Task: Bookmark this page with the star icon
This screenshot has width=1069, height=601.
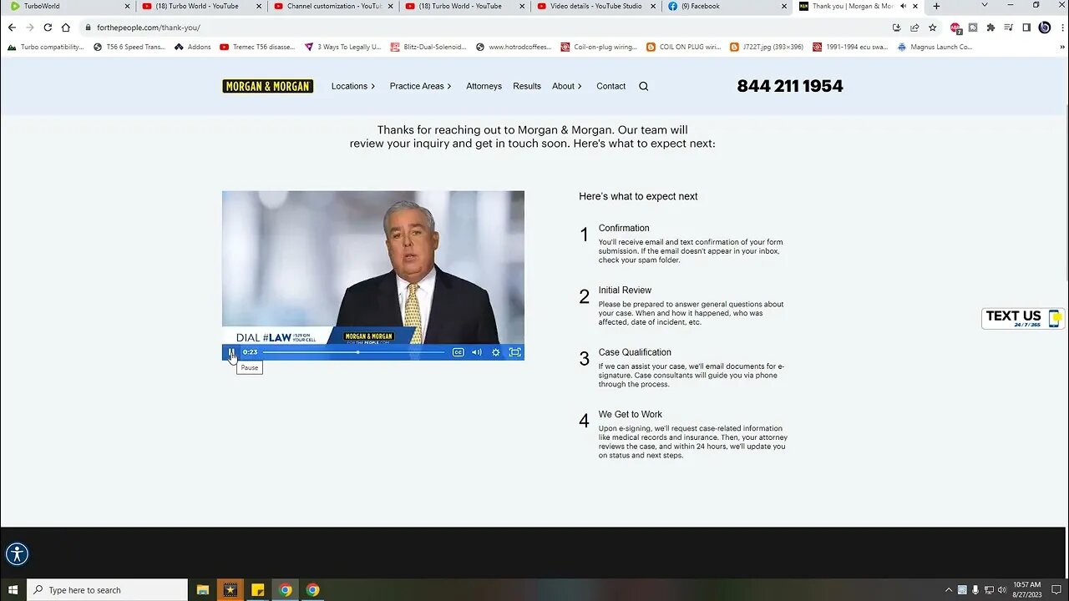Action: [x=933, y=28]
